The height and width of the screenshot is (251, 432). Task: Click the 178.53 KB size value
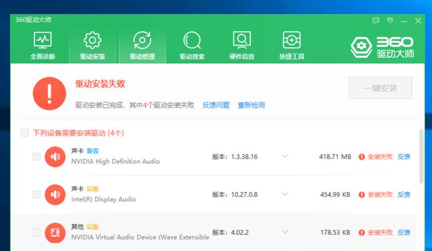coord(335,232)
